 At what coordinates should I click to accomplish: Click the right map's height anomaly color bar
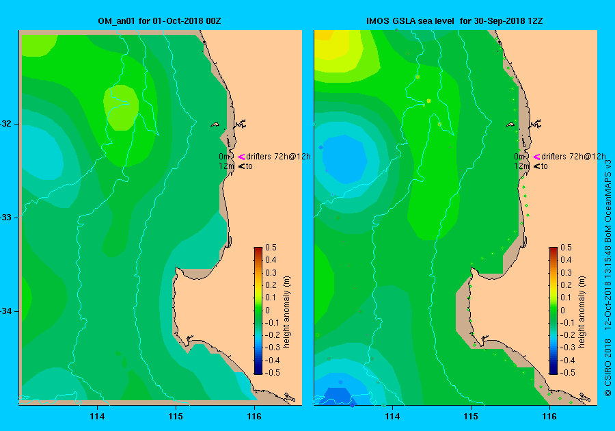tap(553, 311)
